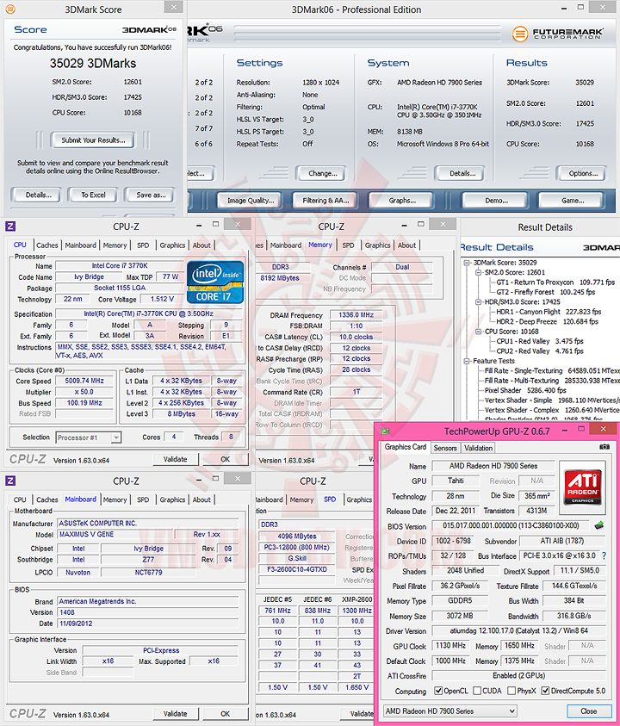Viewport: 620px width, 726px height.
Task: Click Details button in 3DMark Score window
Action: click(38, 195)
